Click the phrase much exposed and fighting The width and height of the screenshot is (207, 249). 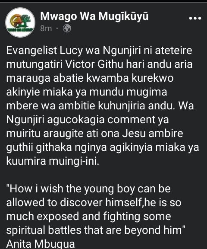[x=73, y=217]
